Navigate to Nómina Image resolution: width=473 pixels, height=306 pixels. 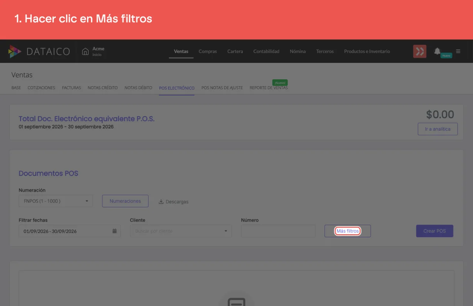tap(298, 51)
